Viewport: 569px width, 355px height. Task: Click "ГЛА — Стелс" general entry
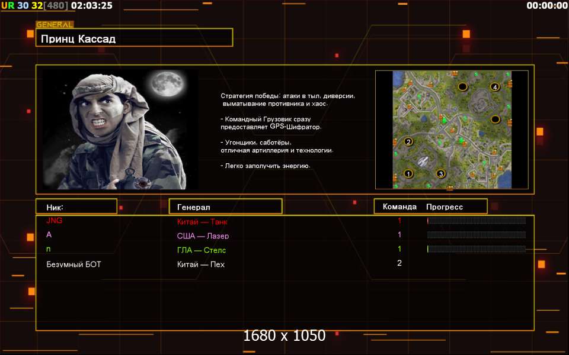pyautogui.click(x=202, y=250)
